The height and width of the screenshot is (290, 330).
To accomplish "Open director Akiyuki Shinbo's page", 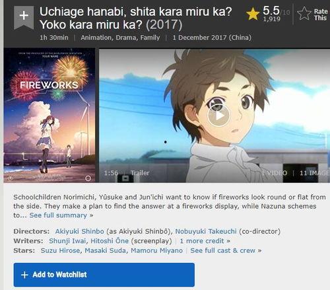I will (x=79, y=231).
